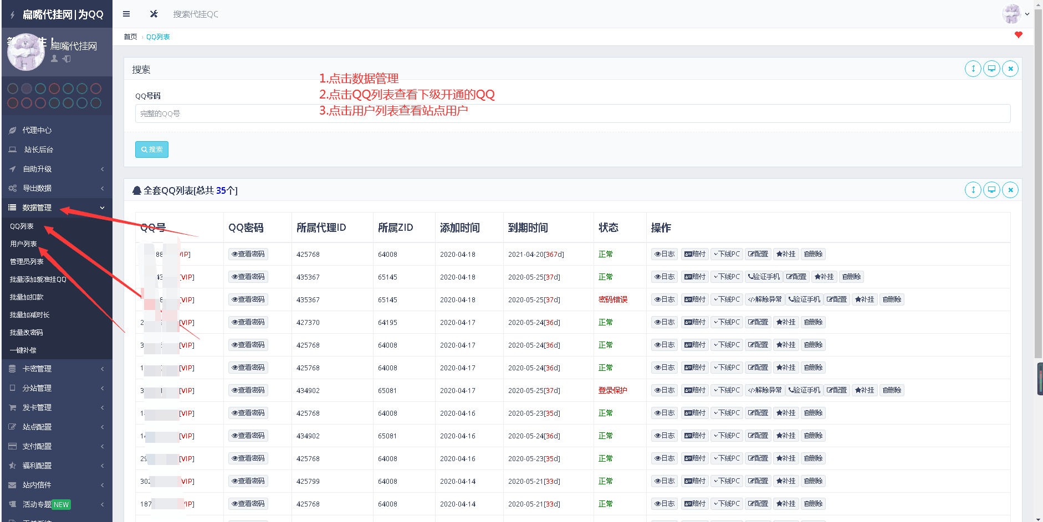Click the logout icon in sidebar profile
The image size is (1043, 522).
click(x=67, y=59)
